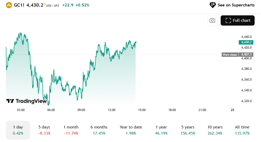Click the Supercharts candlestick logo icon
Screen dimensions: 261x142
coord(212,5)
